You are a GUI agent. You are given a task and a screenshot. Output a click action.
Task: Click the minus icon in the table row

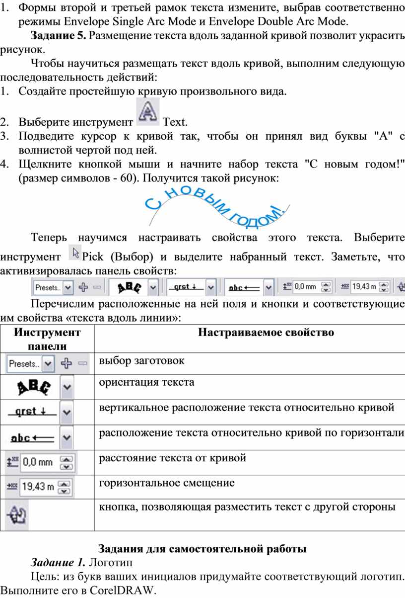pyautogui.click(x=82, y=364)
